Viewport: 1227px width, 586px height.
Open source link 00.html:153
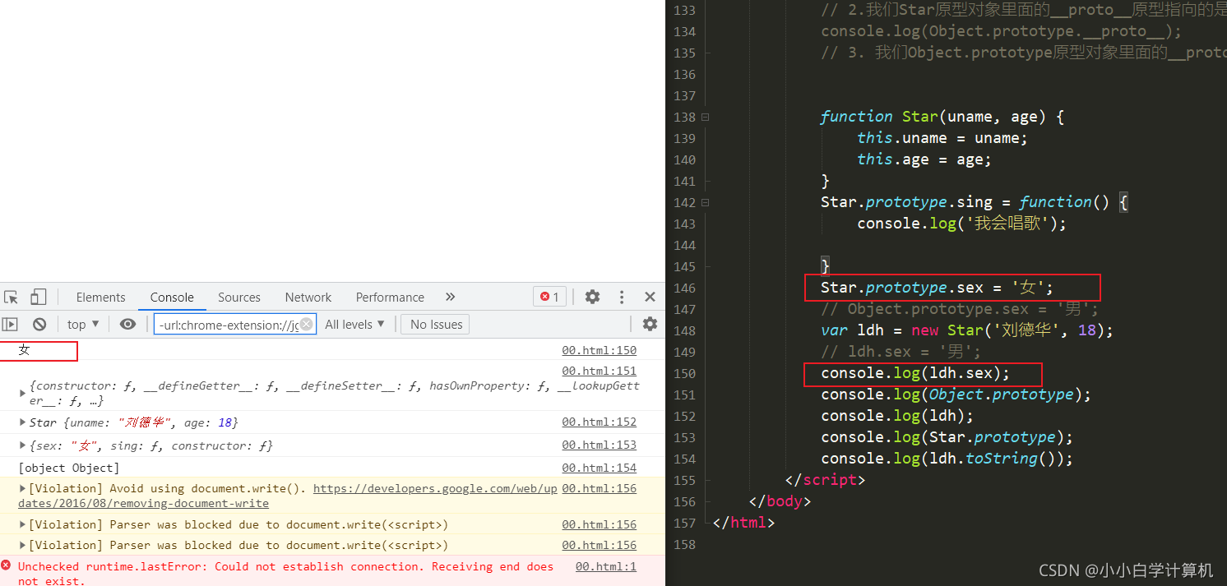(x=599, y=445)
